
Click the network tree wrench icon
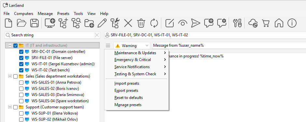click(x=115, y=23)
